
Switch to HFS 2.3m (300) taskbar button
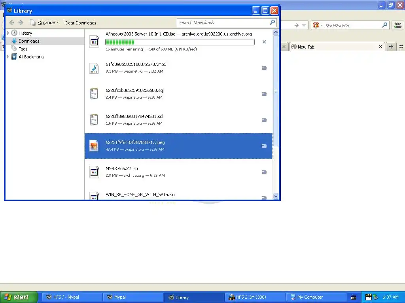pos(255,297)
